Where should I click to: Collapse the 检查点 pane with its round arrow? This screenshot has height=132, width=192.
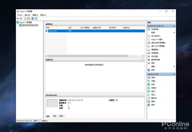click(x=143, y=60)
